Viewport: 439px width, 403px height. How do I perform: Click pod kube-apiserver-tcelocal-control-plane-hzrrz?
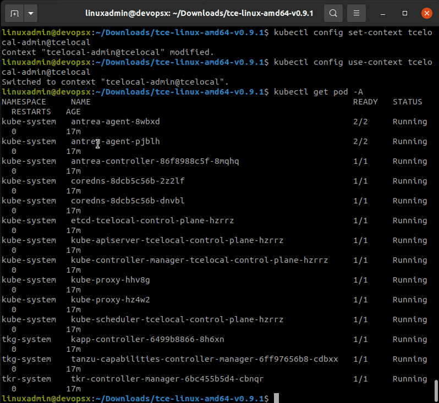tap(177, 240)
